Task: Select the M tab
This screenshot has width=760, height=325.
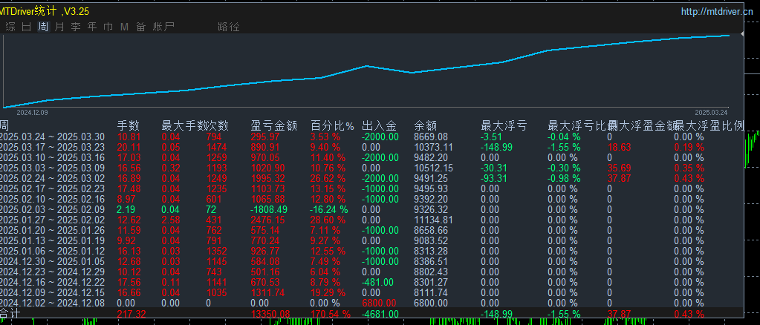Action: click(x=125, y=27)
